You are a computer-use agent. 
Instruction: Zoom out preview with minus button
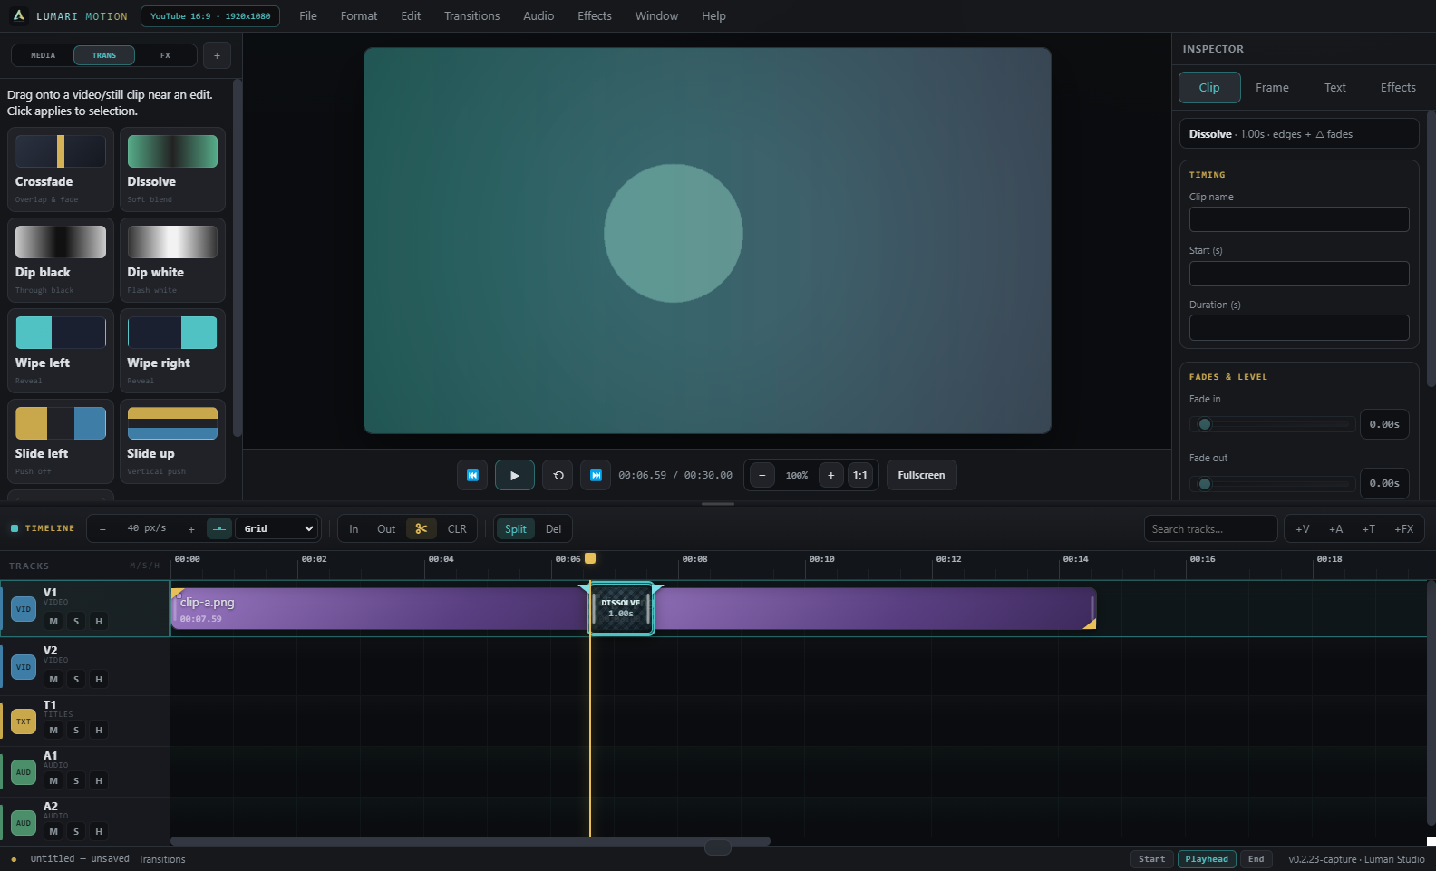click(x=762, y=475)
